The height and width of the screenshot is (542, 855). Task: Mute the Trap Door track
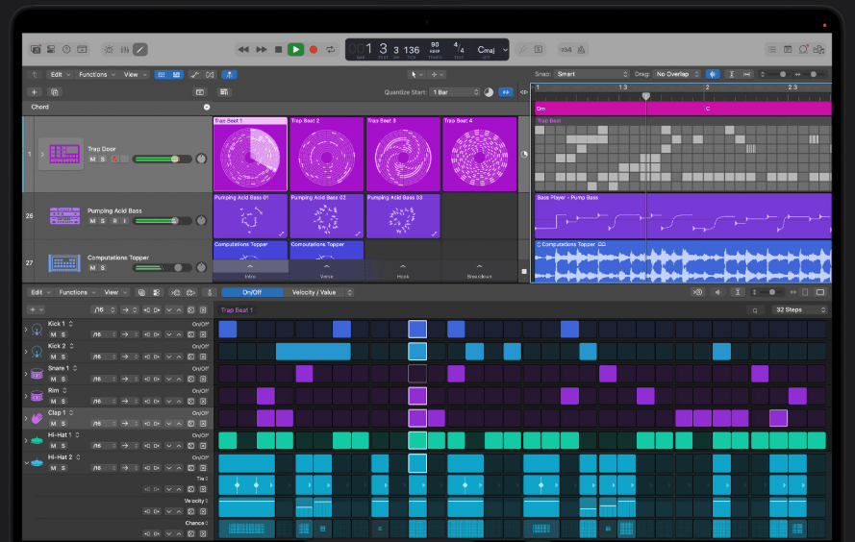click(93, 159)
